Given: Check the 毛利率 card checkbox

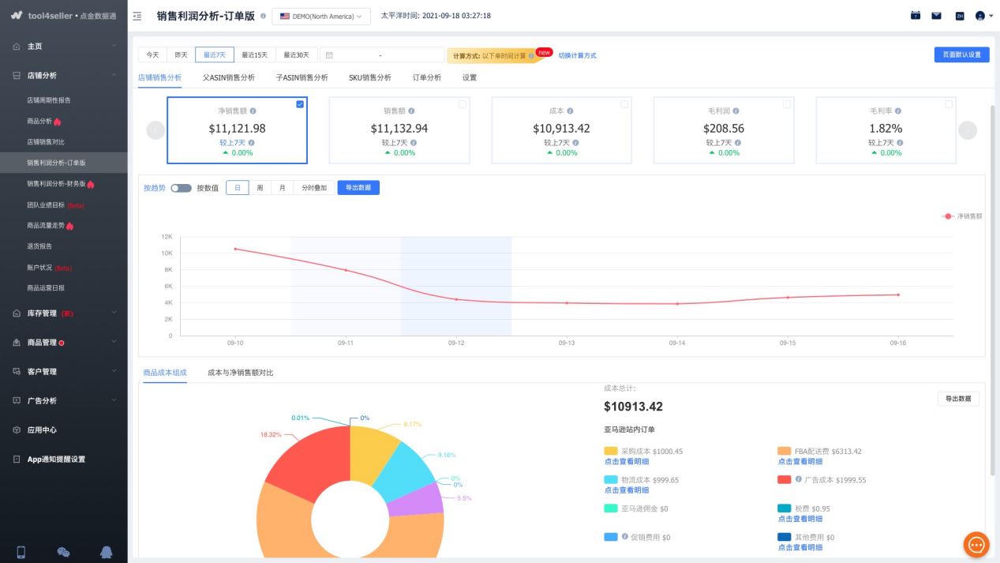Looking at the screenshot, I should pos(949,104).
